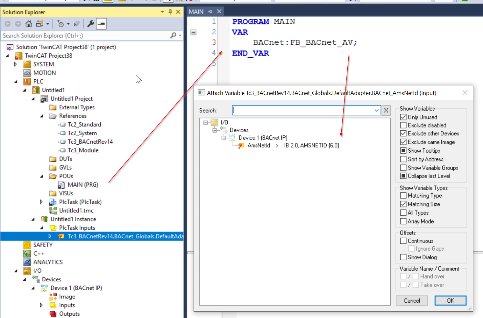Click the Cancel button
483x318 pixels.
[x=412, y=300]
